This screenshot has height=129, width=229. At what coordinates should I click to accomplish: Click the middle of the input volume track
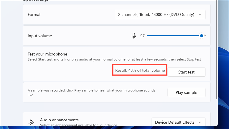(174, 36)
